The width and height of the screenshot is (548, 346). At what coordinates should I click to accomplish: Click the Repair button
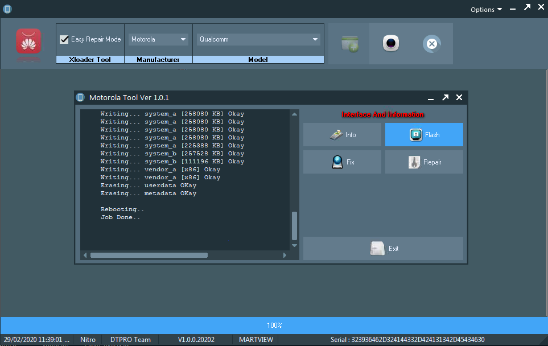pos(424,162)
